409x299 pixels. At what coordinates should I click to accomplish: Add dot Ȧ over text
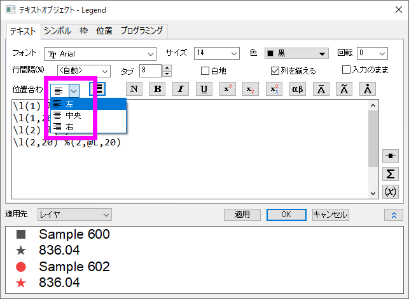pos(368,89)
